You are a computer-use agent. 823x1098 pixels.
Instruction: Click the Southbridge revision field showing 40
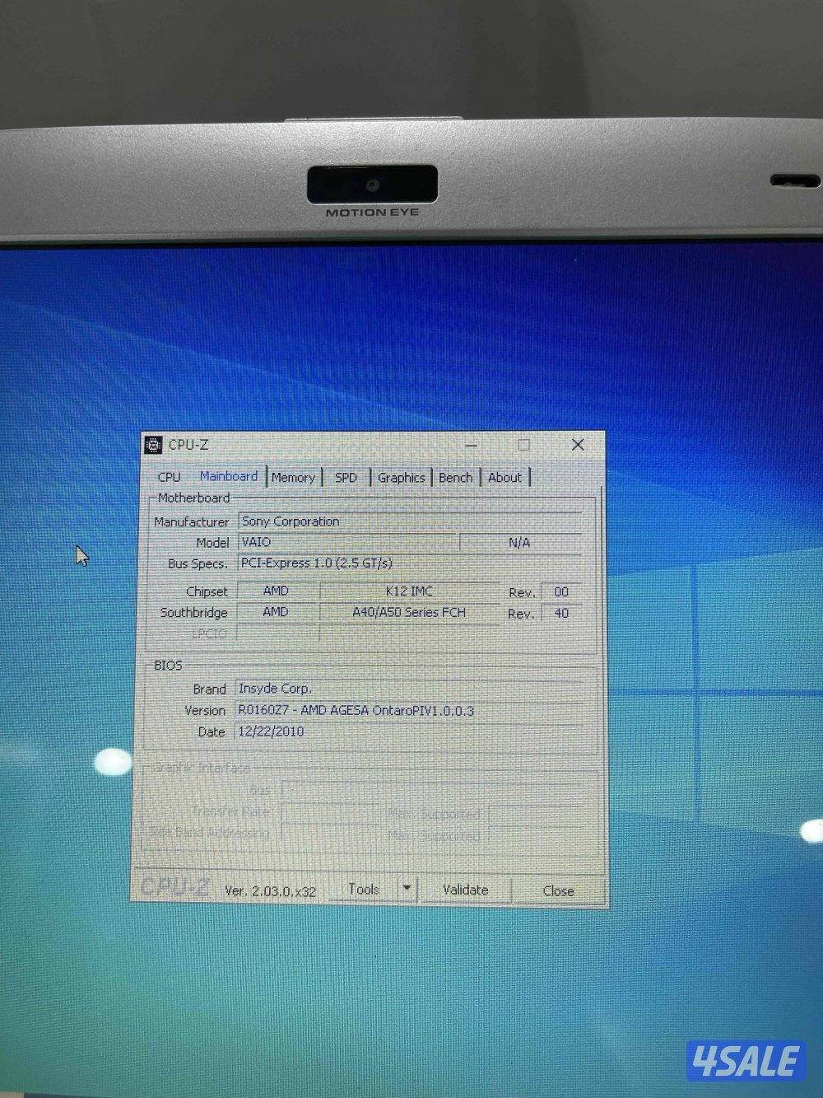(560, 613)
